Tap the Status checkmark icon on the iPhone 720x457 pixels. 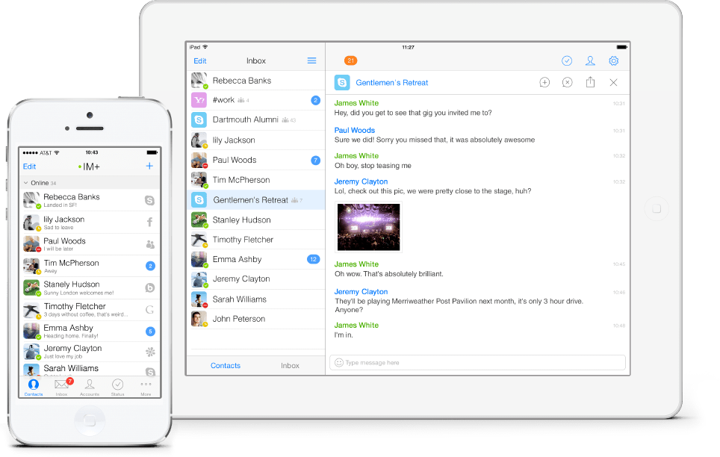tap(117, 385)
